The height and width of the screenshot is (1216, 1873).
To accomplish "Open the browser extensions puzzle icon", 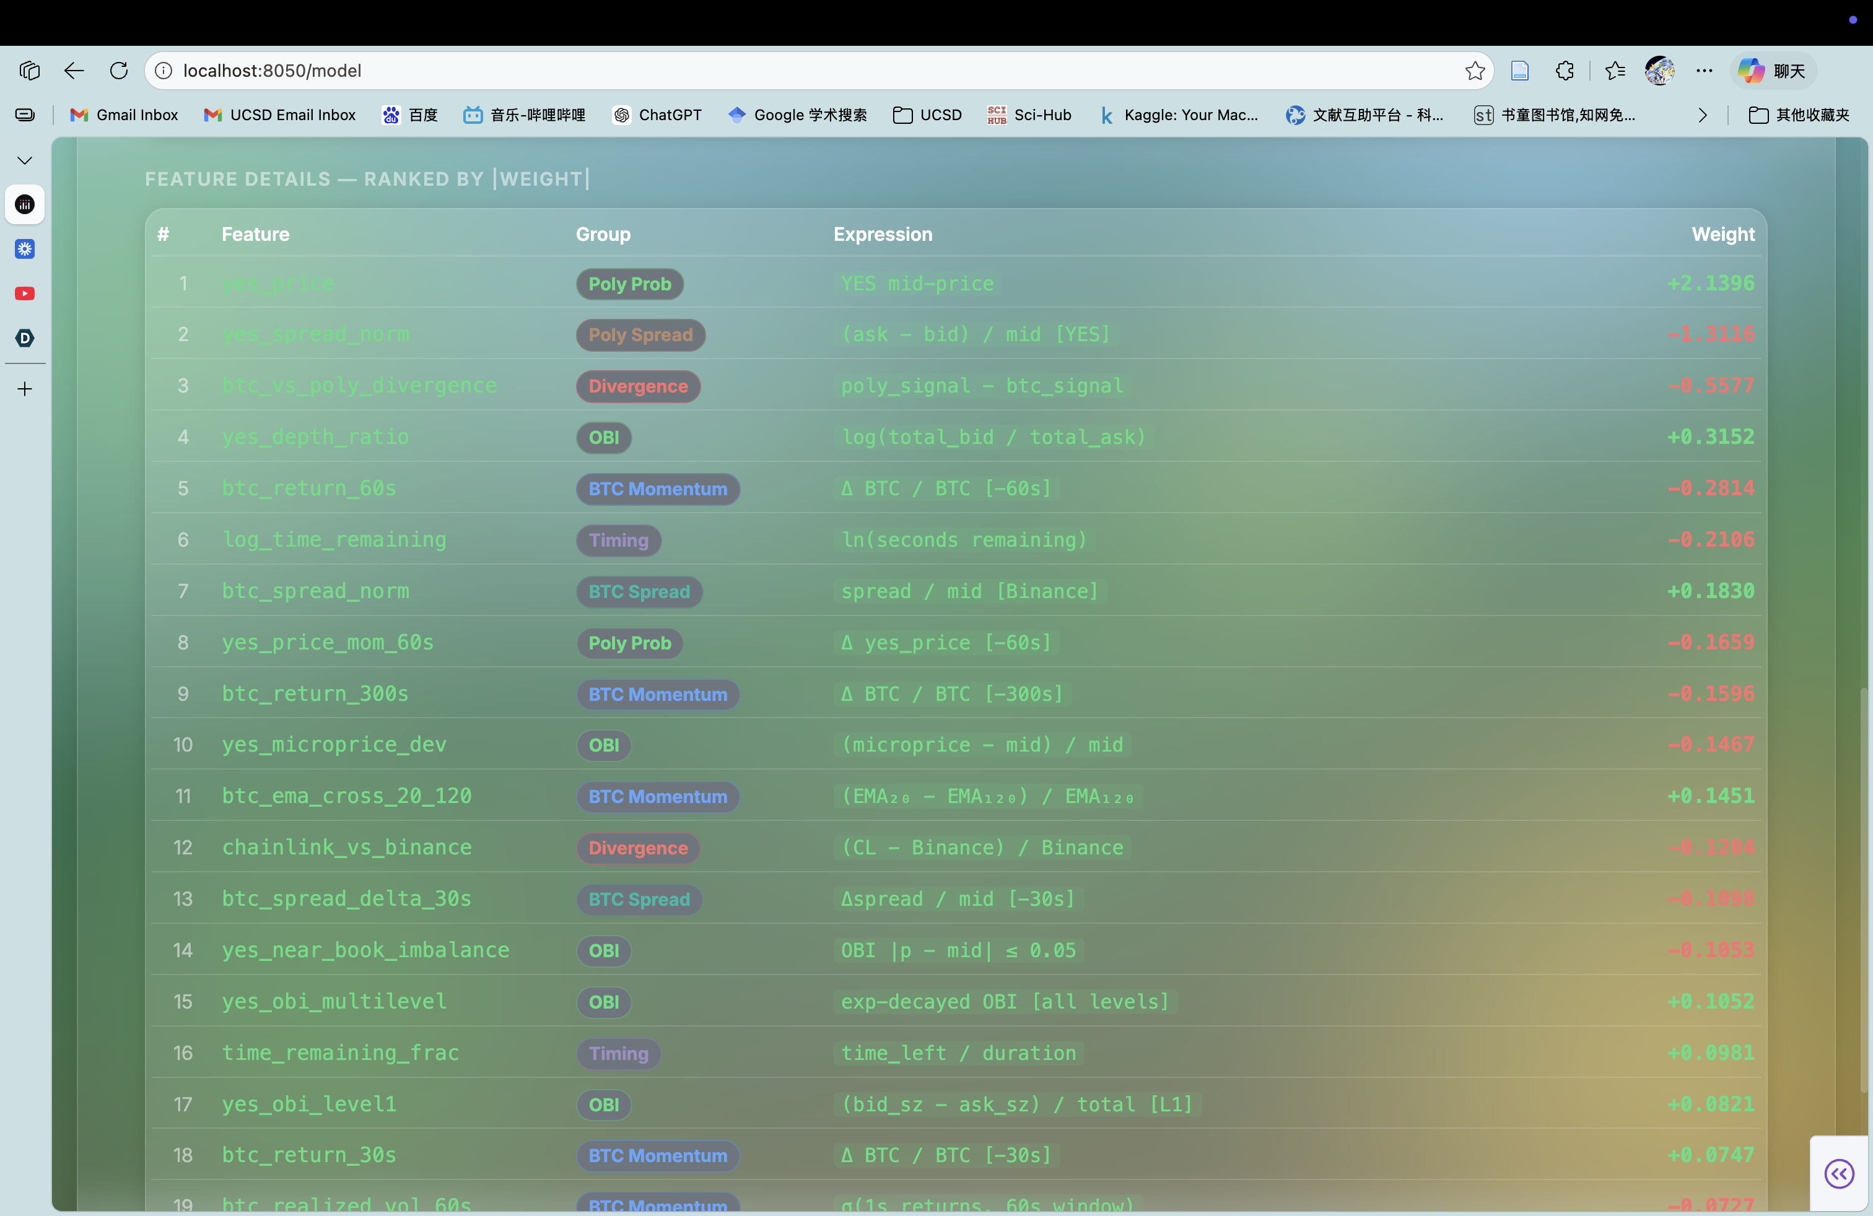I will pyautogui.click(x=1565, y=71).
